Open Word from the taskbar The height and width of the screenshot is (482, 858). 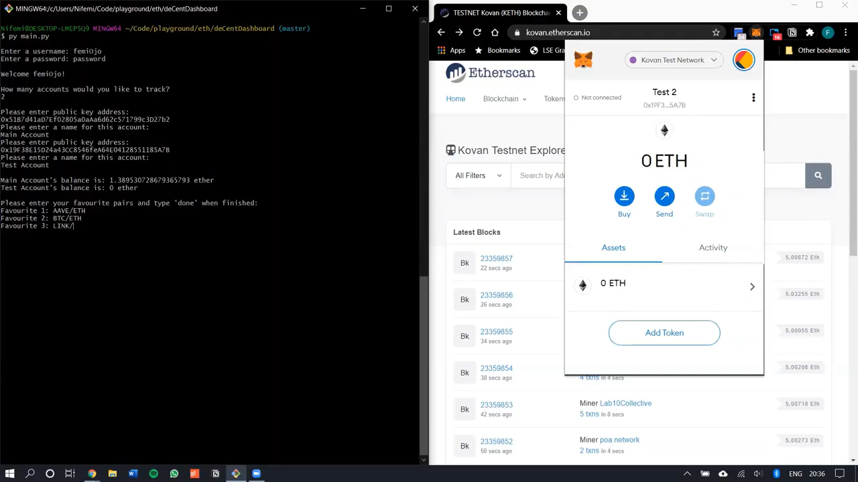point(133,473)
